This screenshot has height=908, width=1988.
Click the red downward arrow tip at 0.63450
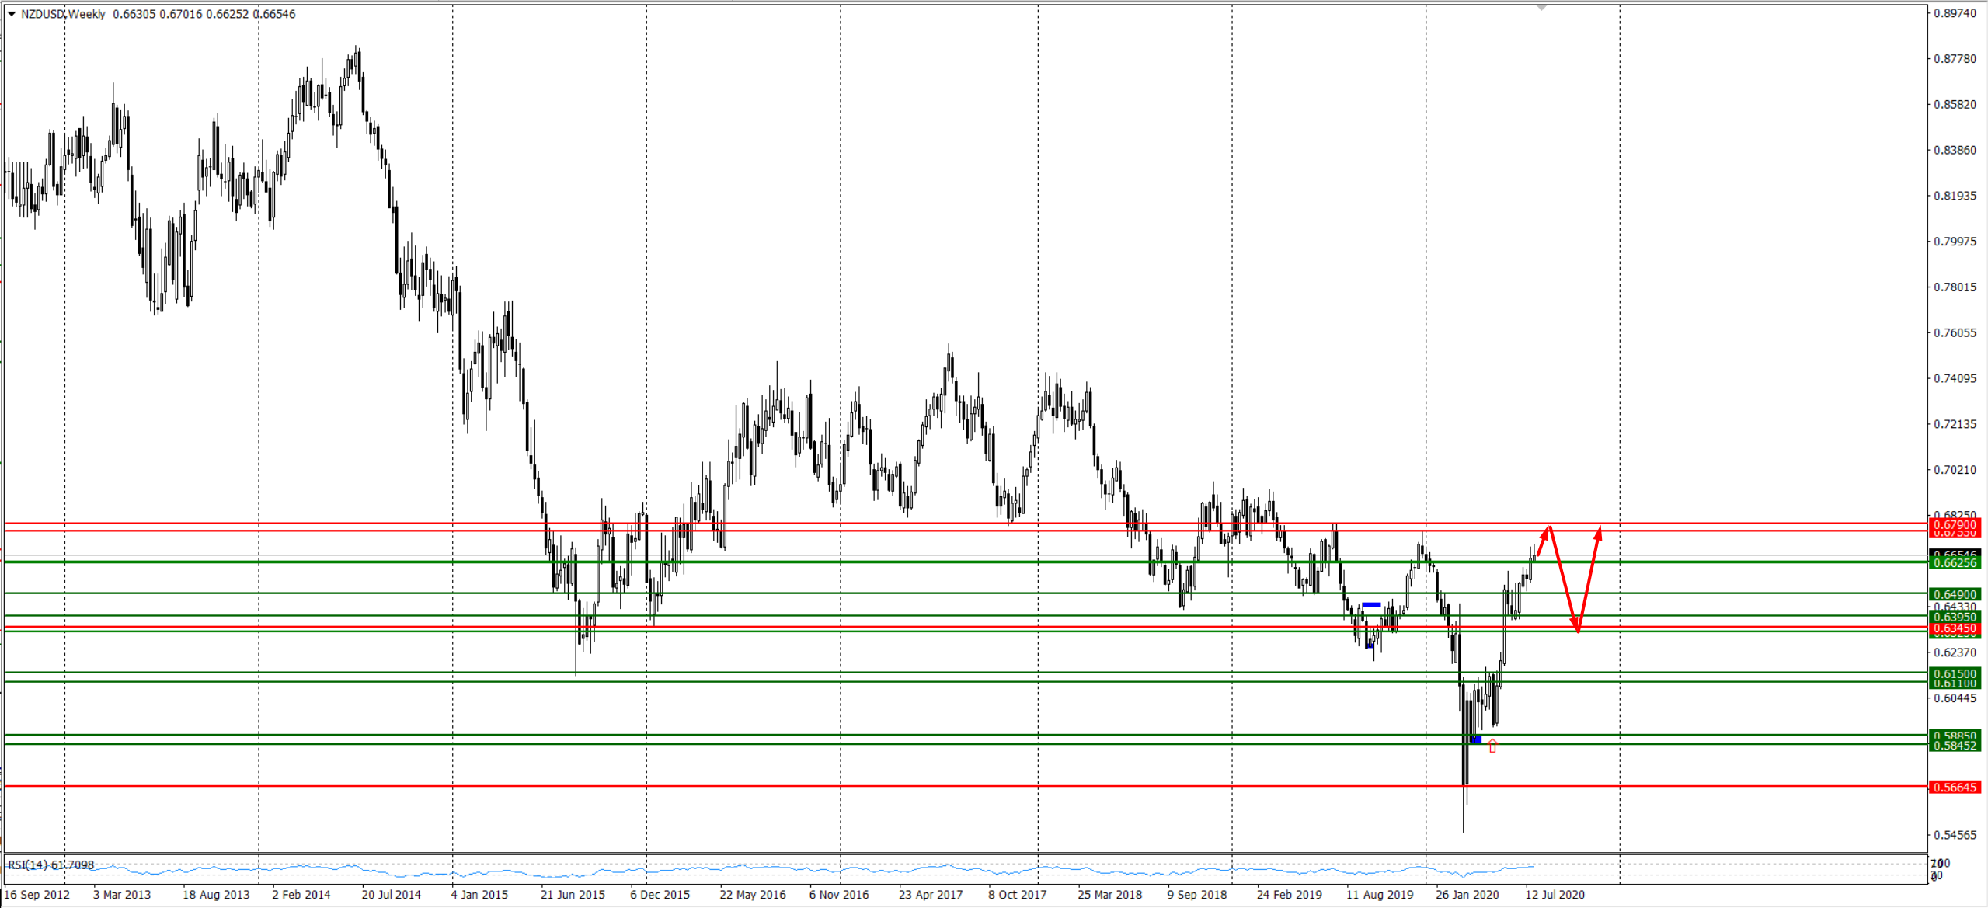point(1578,630)
